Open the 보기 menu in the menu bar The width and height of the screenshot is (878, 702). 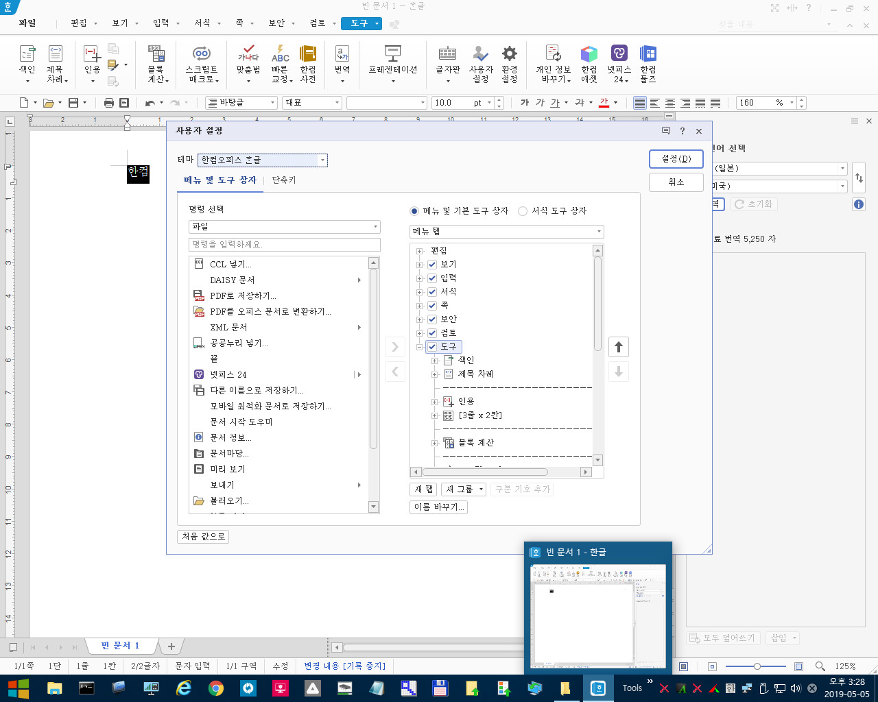[x=120, y=23]
